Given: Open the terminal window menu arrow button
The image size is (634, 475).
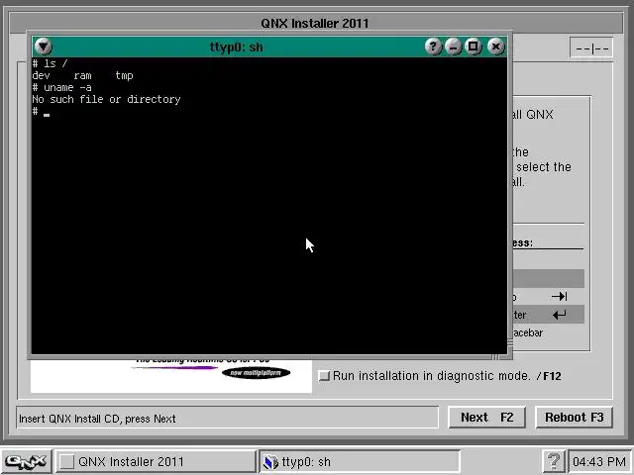Looking at the screenshot, I should coord(44,47).
